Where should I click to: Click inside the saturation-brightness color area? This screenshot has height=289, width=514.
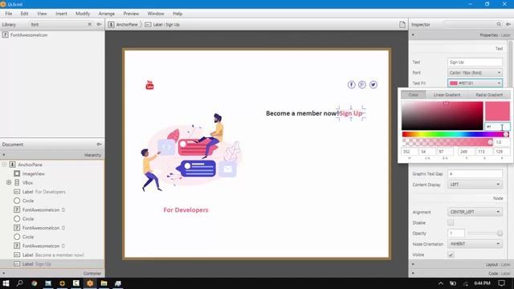[x=443, y=116]
